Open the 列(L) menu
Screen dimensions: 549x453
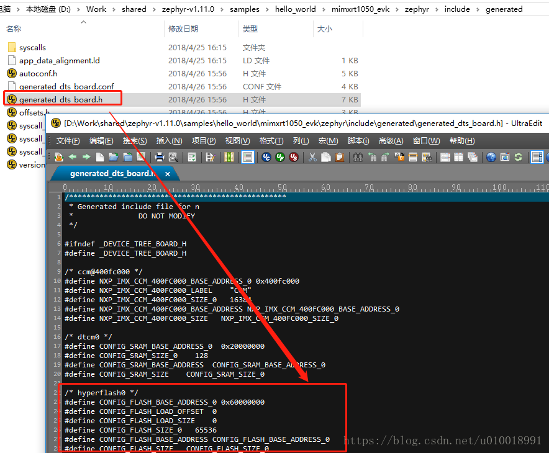[x=301, y=141]
